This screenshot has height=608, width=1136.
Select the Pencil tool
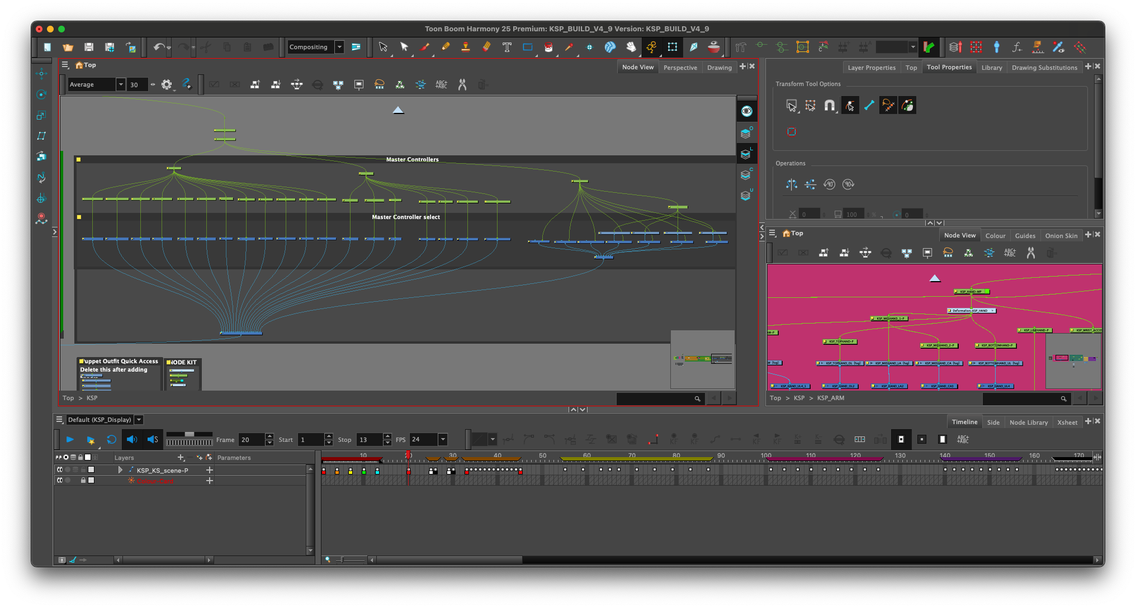click(x=446, y=47)
